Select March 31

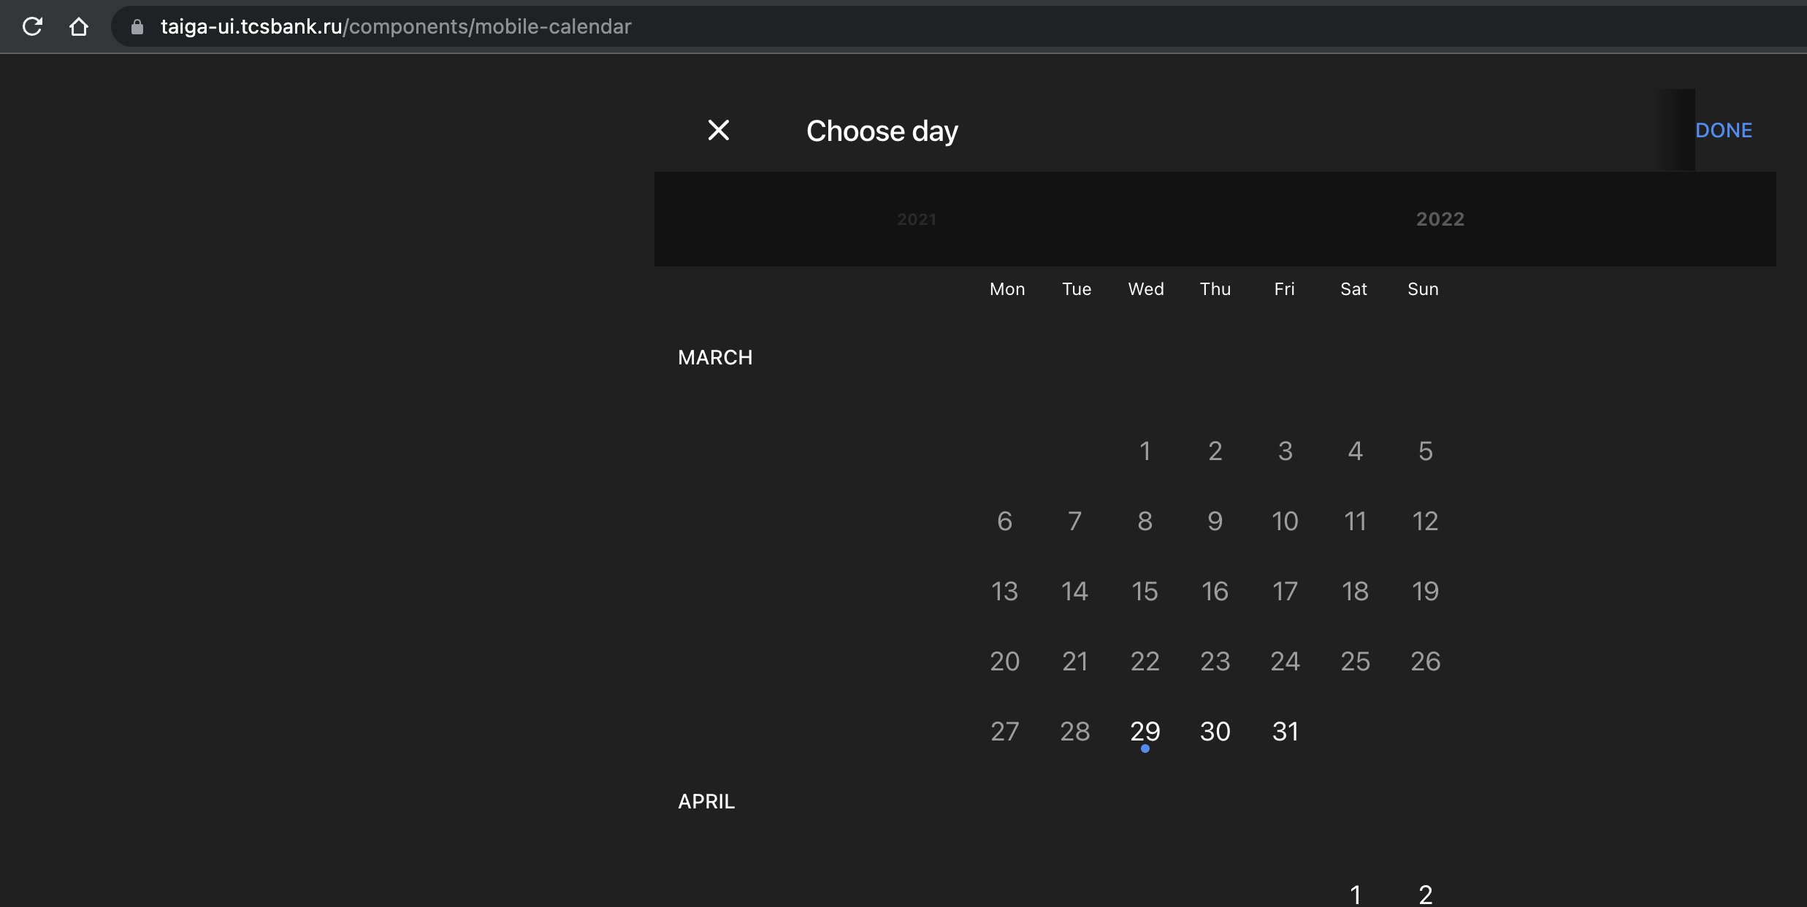(1284, 731)
